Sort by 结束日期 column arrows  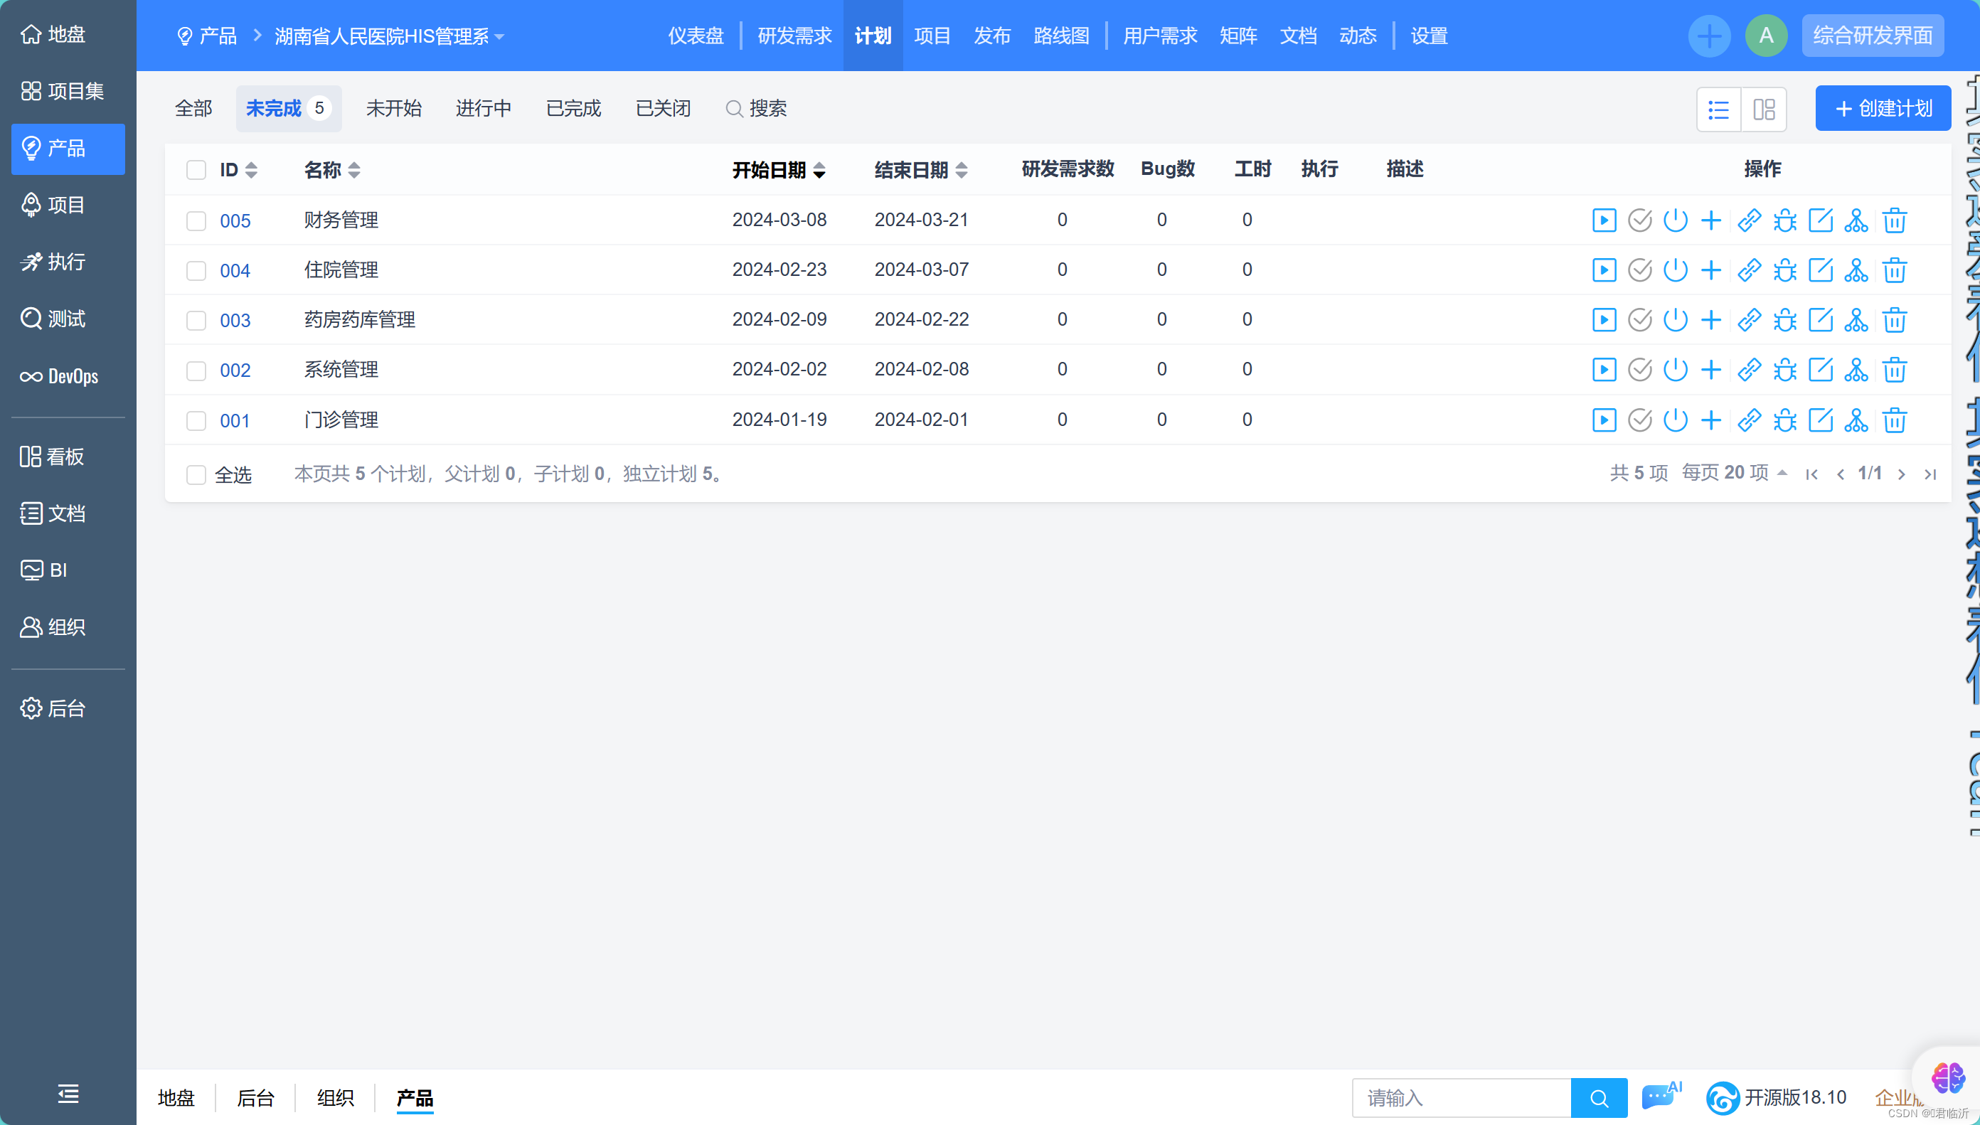pos(961,170)
